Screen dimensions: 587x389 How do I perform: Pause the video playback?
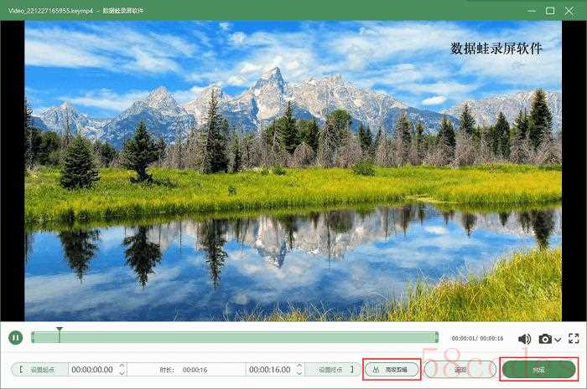(15, 338)
